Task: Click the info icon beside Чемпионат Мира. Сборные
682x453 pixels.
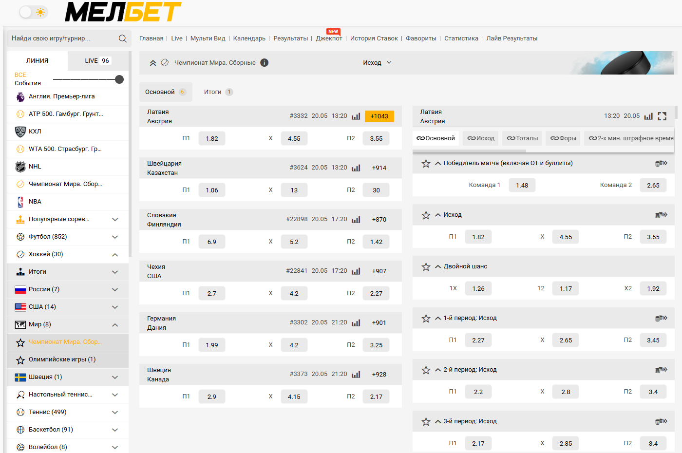Action: coord(265,63)
